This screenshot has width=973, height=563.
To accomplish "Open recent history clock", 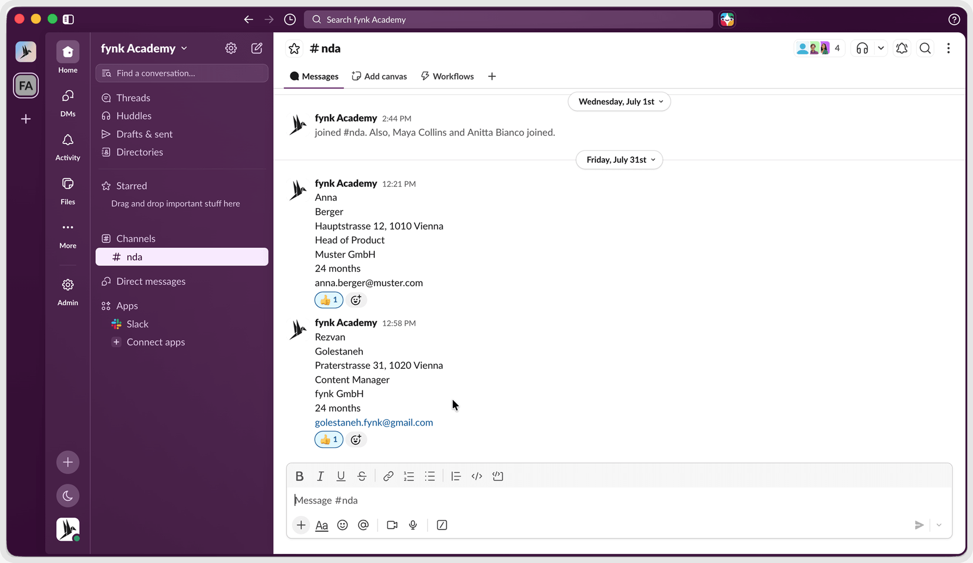I will (290, 19).
